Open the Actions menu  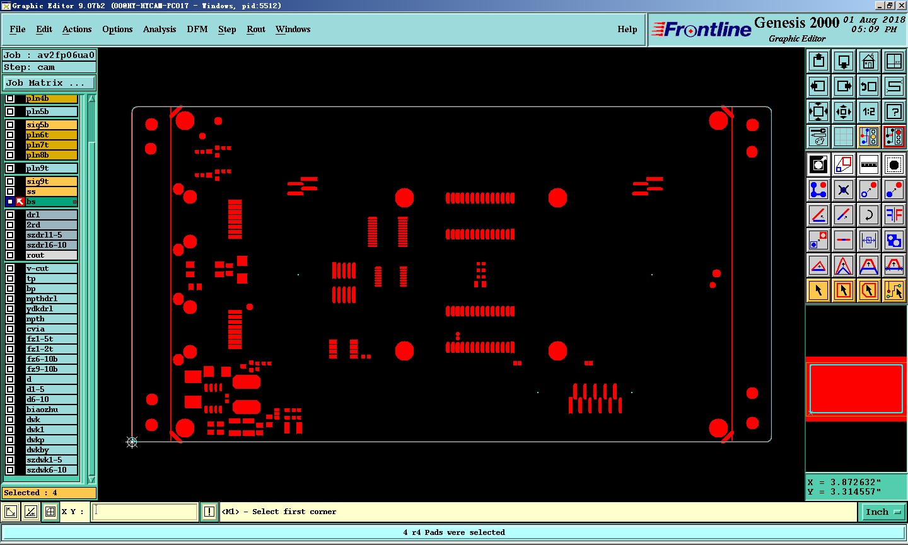77,29
